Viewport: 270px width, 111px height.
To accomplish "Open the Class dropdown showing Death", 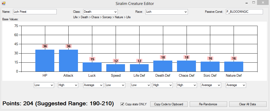I will tap(100, 12).
